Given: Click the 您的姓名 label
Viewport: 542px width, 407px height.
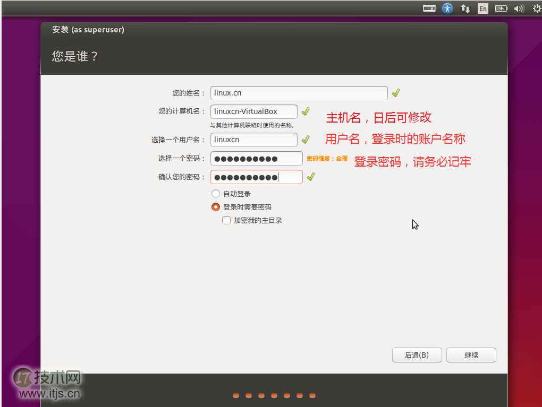Looking at the screenshot, I should point(189,93).
